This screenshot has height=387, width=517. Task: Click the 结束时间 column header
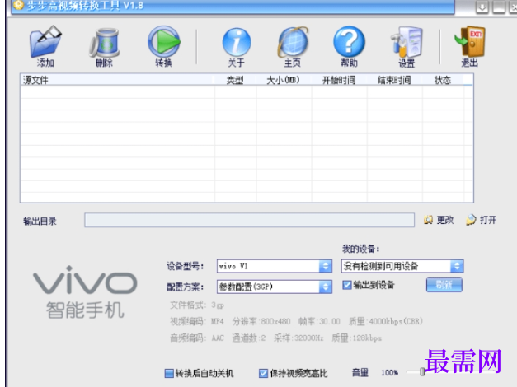395,80
